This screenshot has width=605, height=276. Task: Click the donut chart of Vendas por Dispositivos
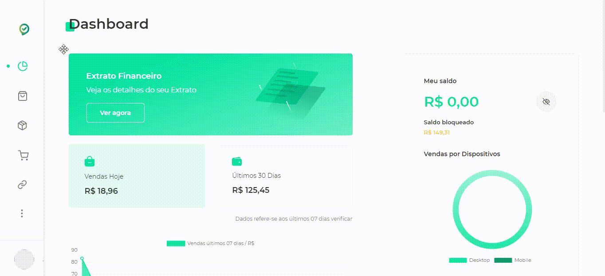(x=492, y=209)
